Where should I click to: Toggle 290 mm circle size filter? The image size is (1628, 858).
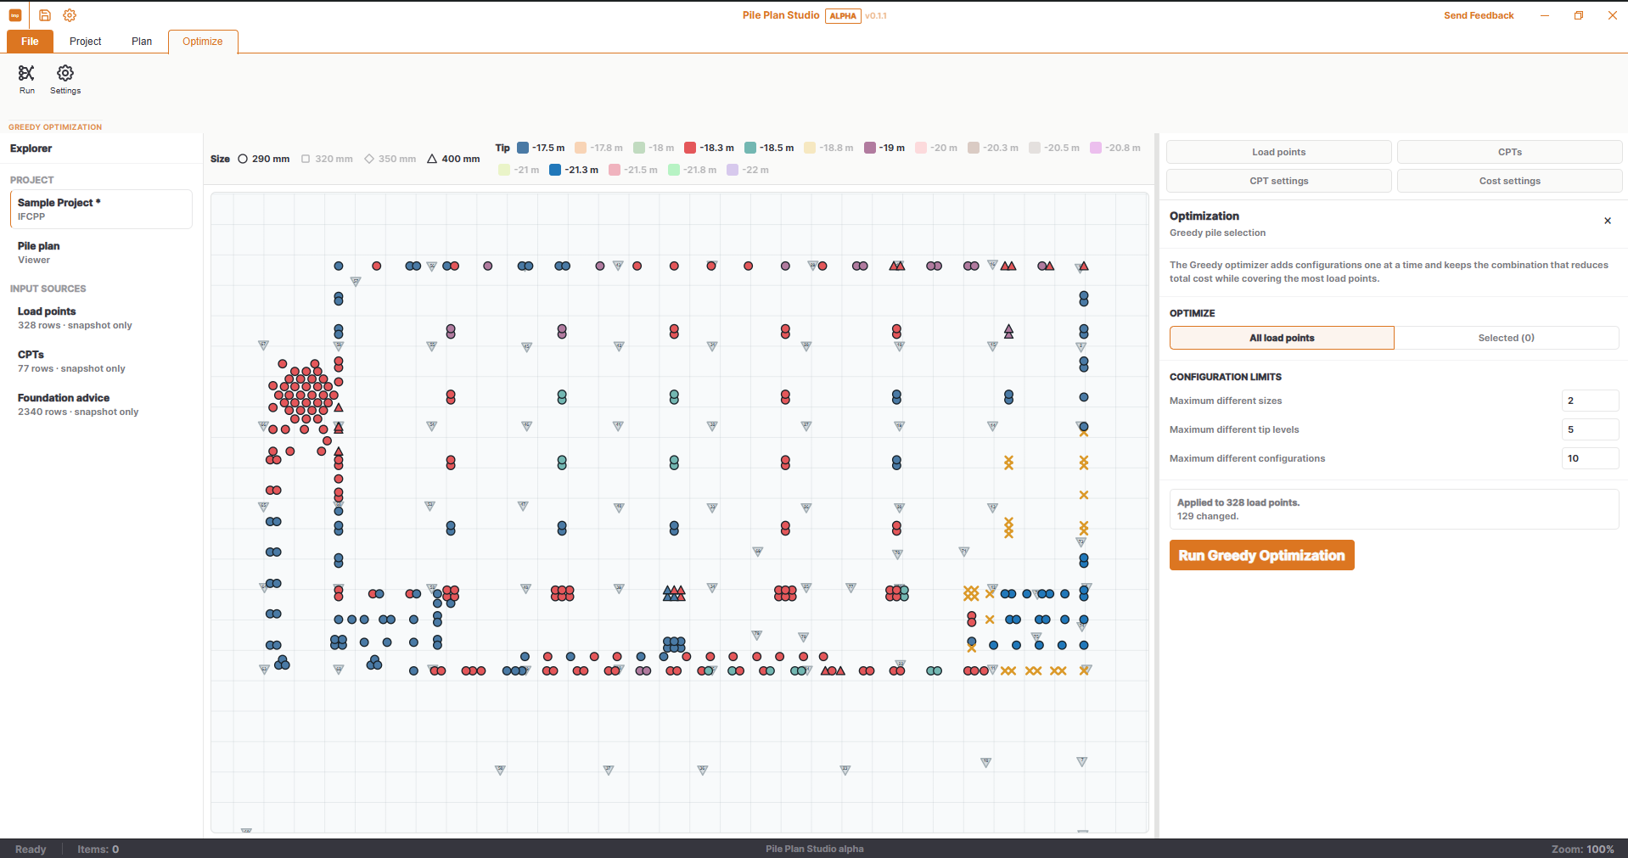coord(264,159)
